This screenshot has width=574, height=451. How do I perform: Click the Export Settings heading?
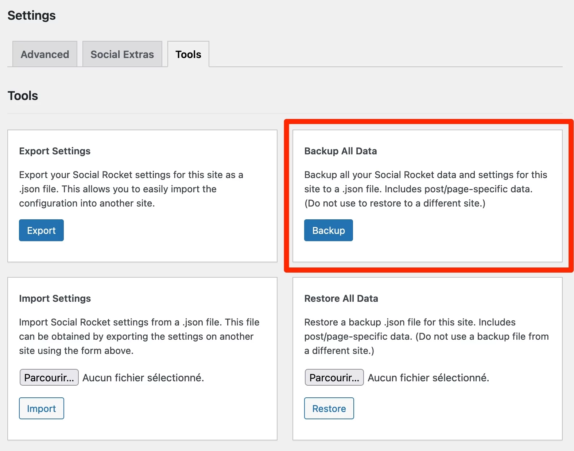click(55, 151)
